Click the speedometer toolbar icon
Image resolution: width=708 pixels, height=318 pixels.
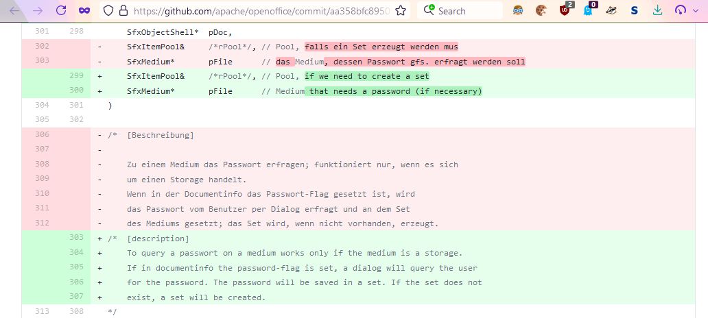[x=681, y=10]
